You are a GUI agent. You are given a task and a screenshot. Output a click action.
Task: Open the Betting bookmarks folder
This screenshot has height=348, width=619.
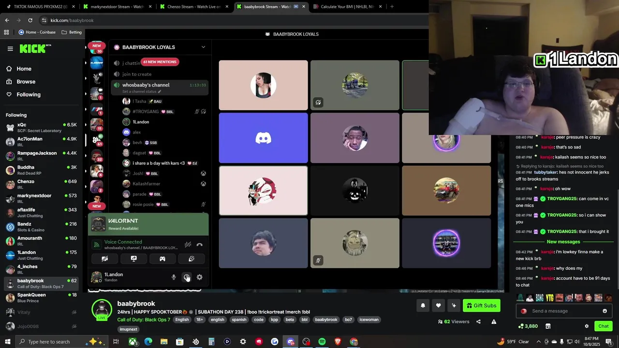(x=72, y=32)
